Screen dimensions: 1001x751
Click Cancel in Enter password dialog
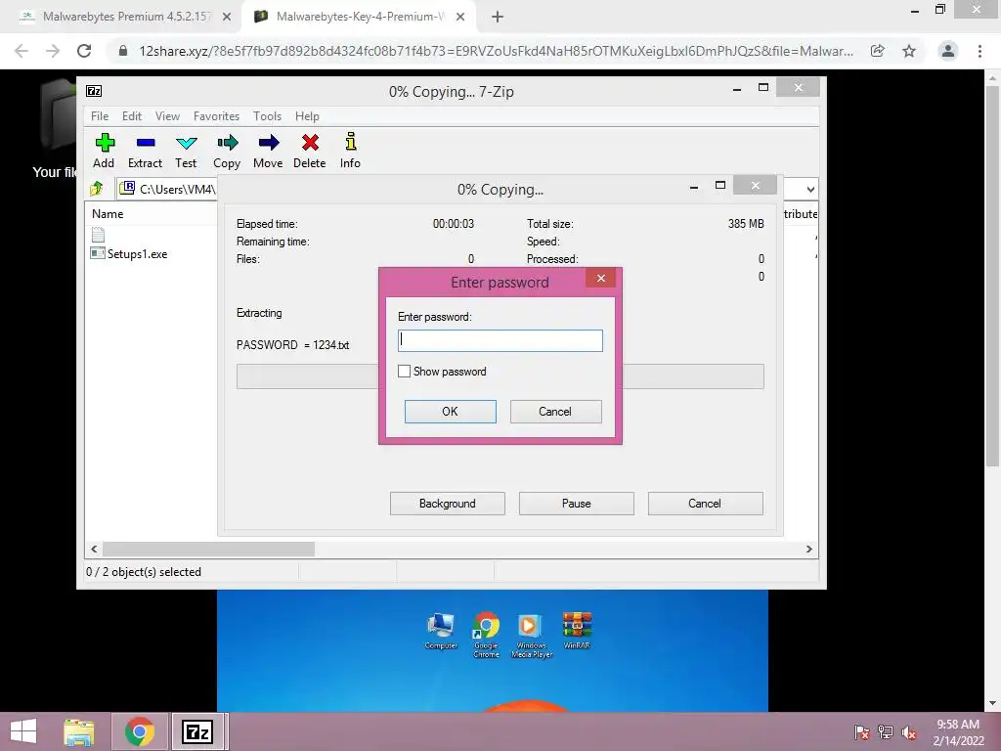(x=555, y=412)
